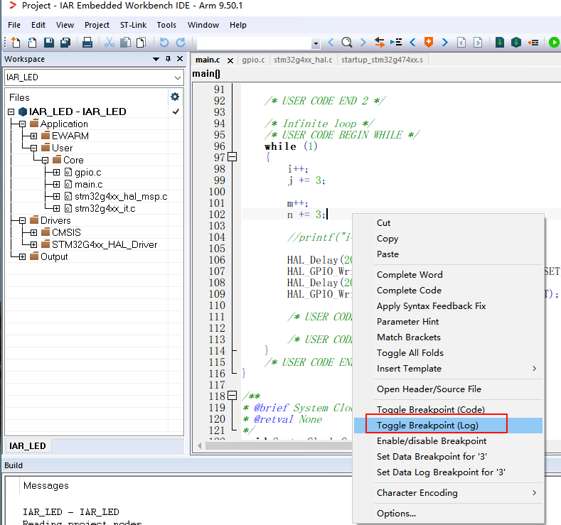This screenshot has width=561, height=525.
Task: Switch to the stm32g4xx_hal.c tab
Action: click(x=303, y=60)
